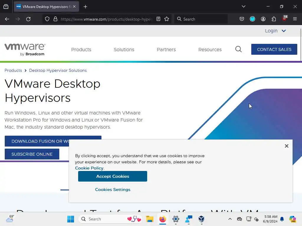Open the Save to Pocket icon
Viewport: 302px width, 226px height.
[x=242, y=19]
